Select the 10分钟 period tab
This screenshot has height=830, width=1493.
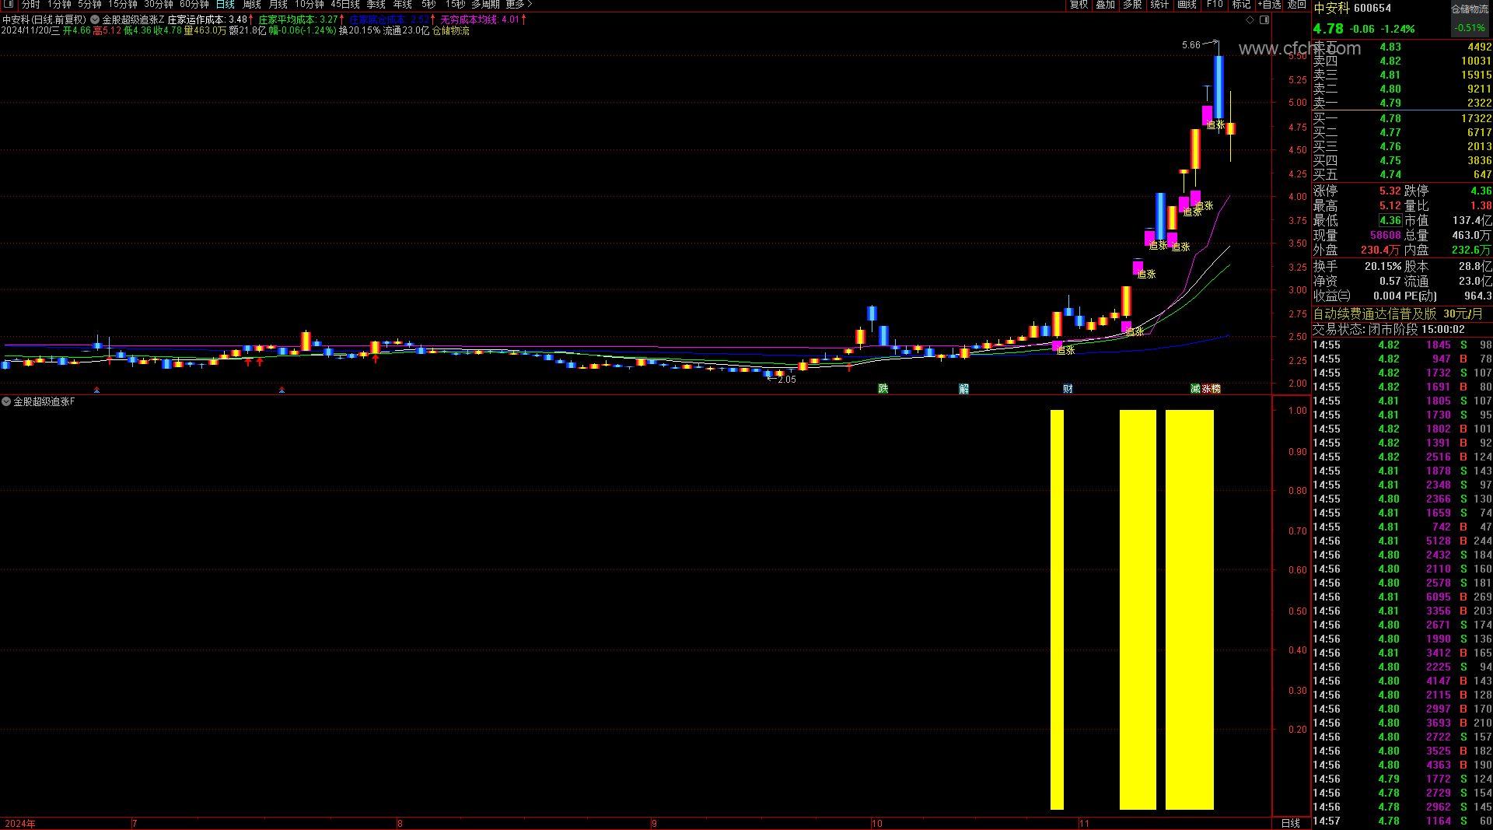(309, 5)
